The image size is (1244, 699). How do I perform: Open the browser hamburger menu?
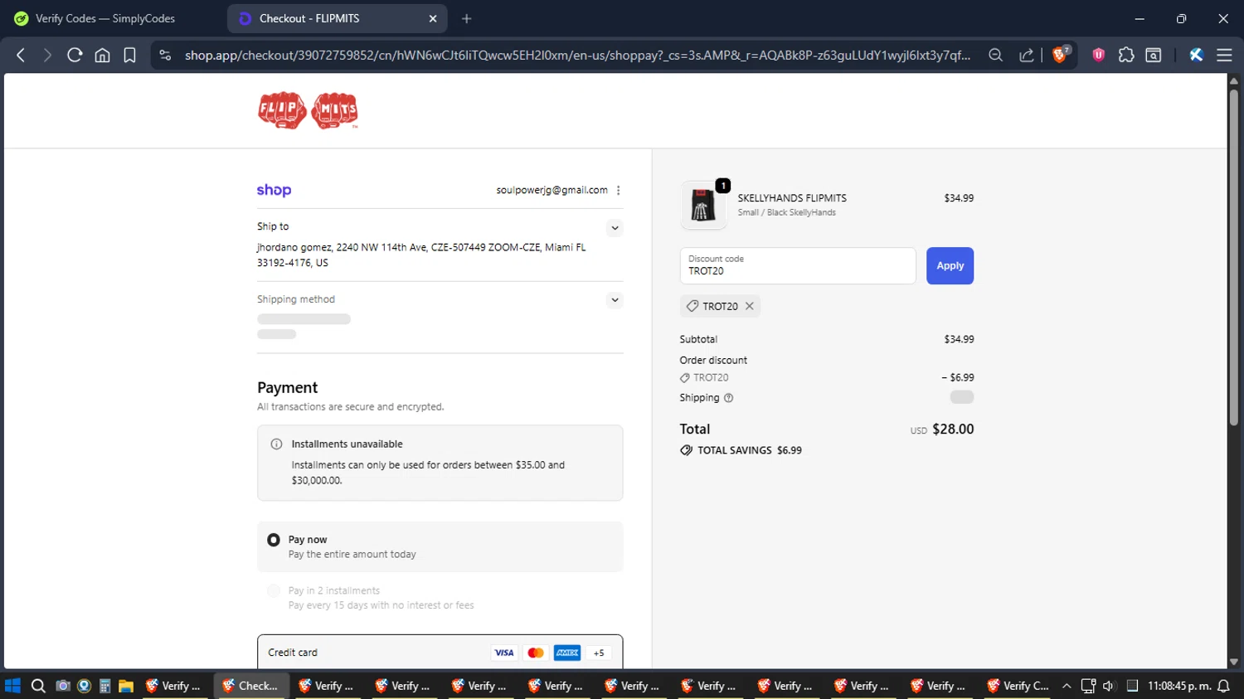[1224, 55]
